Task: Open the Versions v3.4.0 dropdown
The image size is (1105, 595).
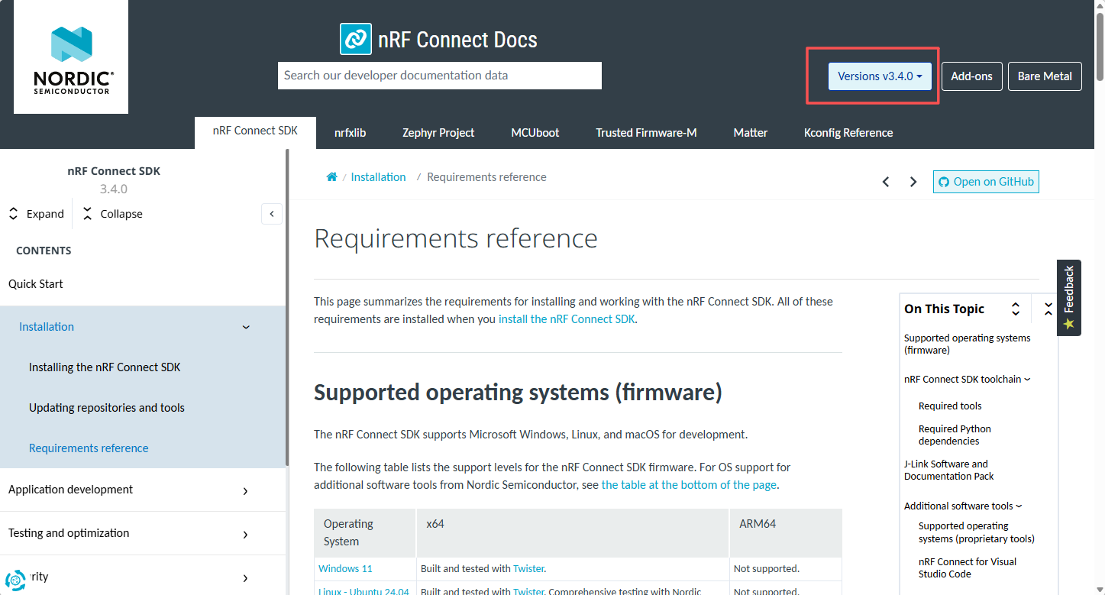Action: click(880, 76)
